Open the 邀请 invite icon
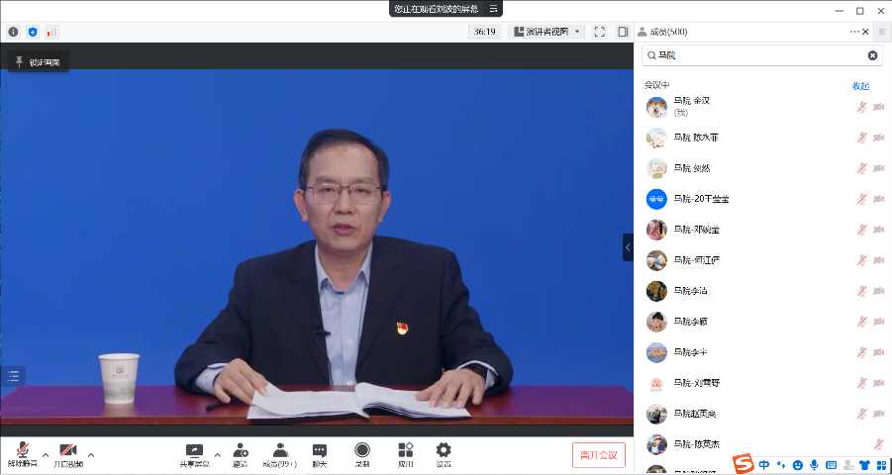Viewport: 892px width, 475px height. [x=241, y=454]
